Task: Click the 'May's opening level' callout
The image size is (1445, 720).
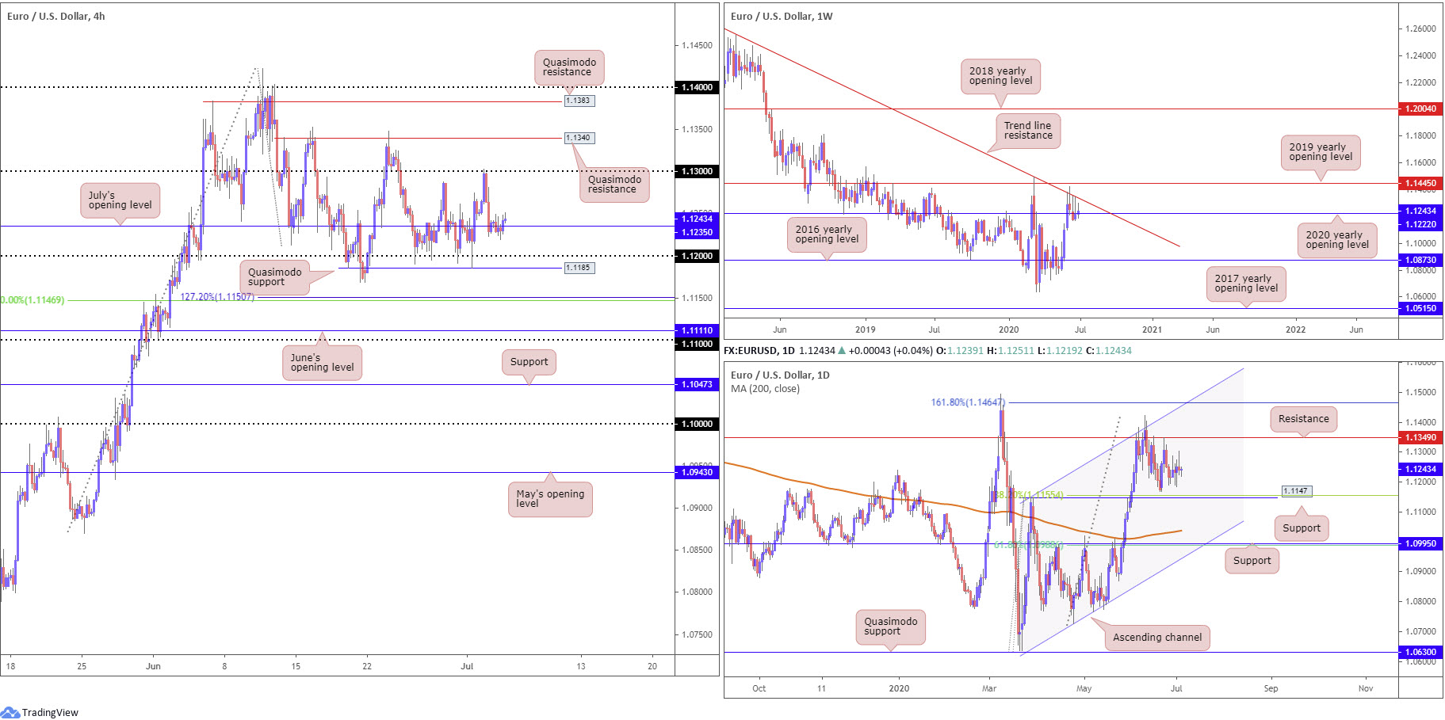Action: (550, 498)
